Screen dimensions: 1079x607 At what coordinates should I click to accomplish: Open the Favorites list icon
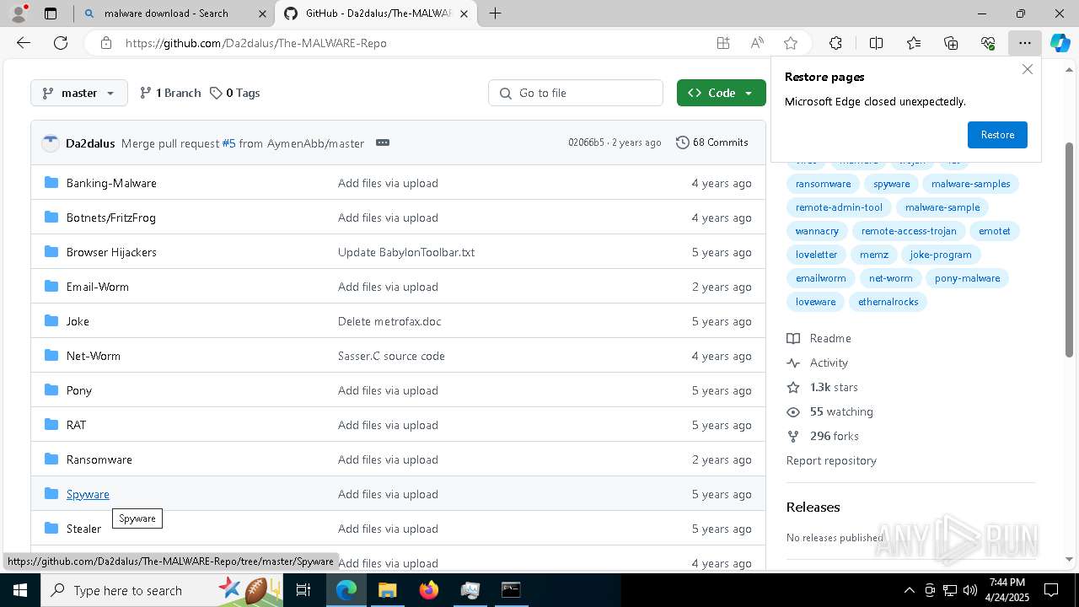[x=914, y=43]
